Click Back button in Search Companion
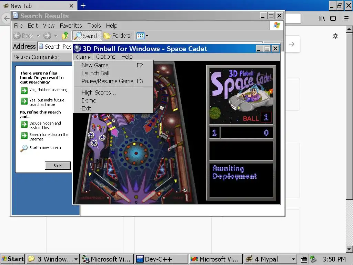The image size is (353, 265). 58,165
